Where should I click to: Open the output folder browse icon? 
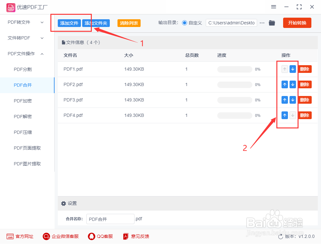[x=272, y=23]
